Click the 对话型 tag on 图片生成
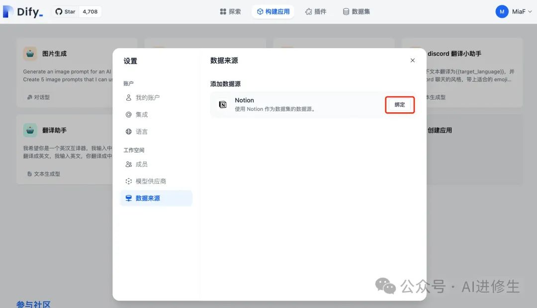Screen dimensions: 537x308 point(38,97)
